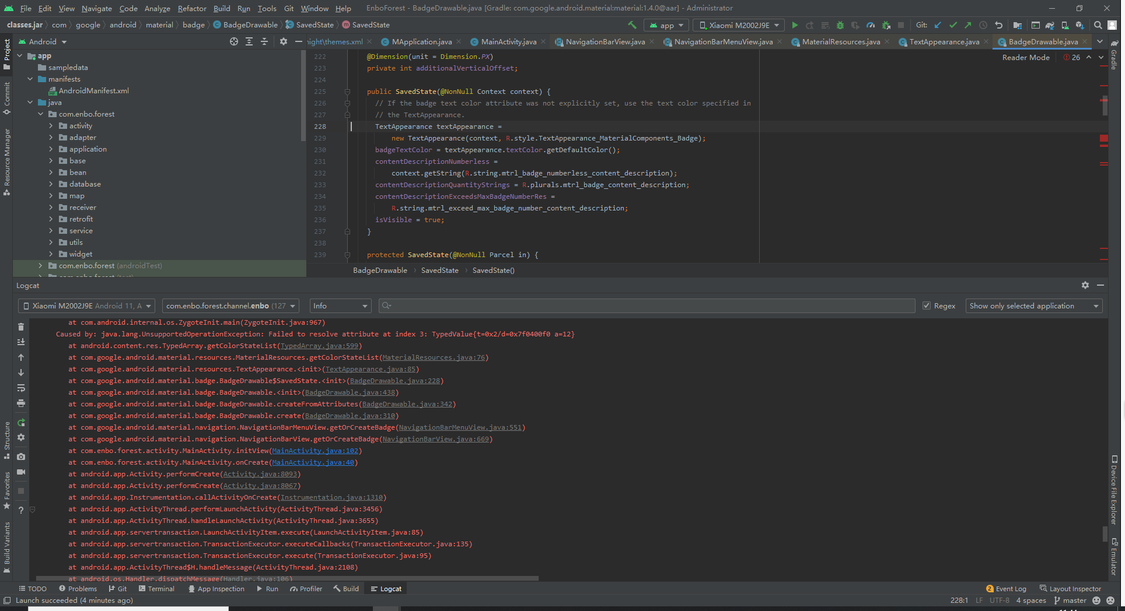Screen dimensions: 1125x611
Task: Click the master git branch widget
Action: point(1070,600)
